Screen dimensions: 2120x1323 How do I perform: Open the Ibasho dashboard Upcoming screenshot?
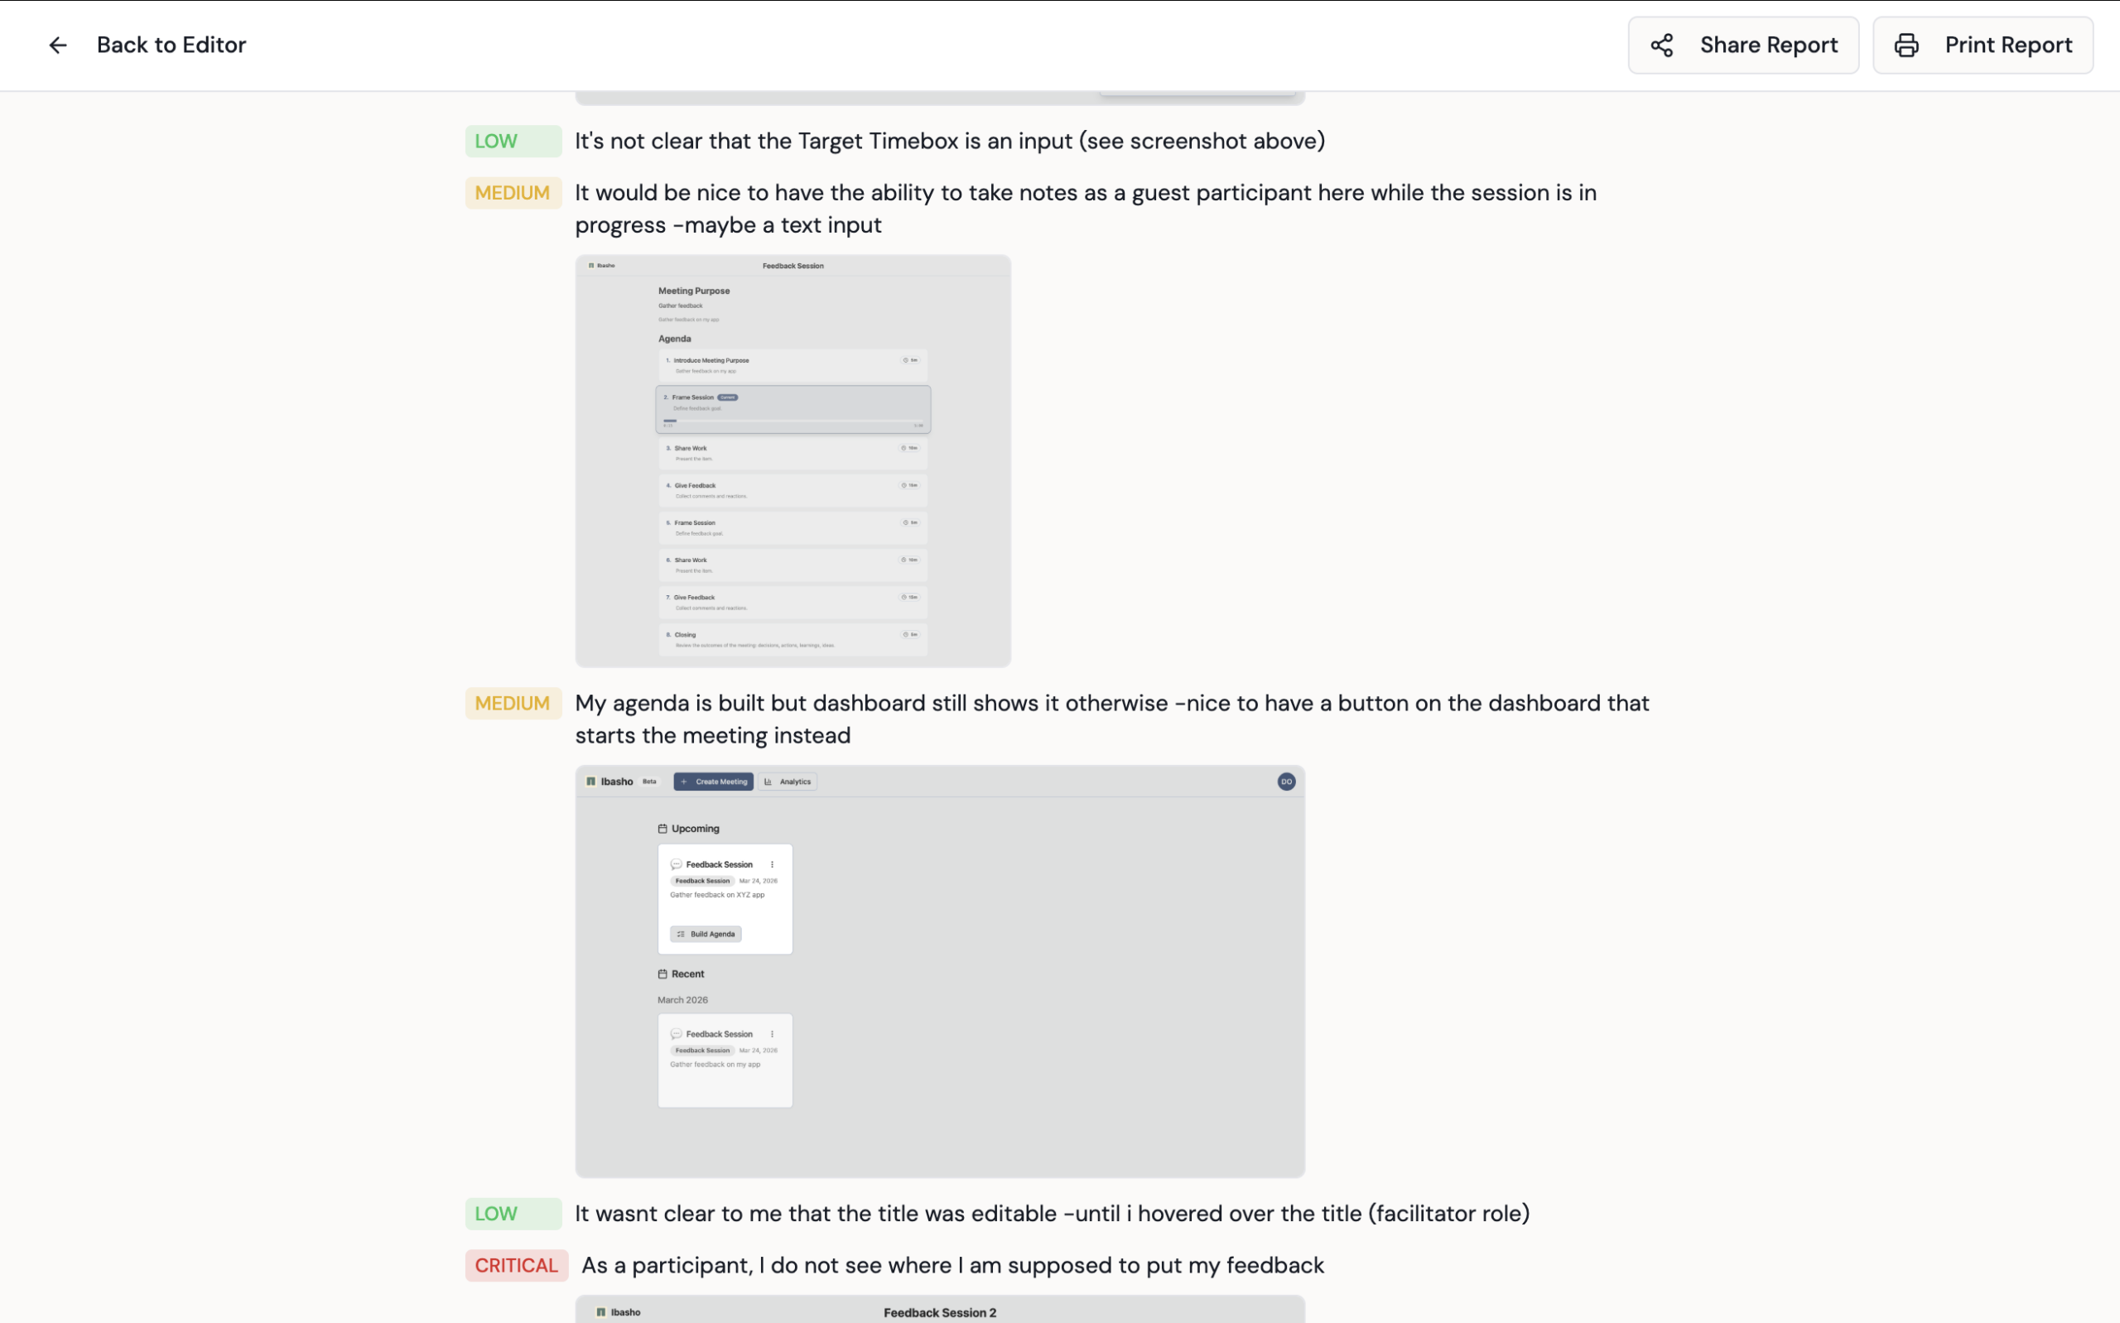point(940,971)
